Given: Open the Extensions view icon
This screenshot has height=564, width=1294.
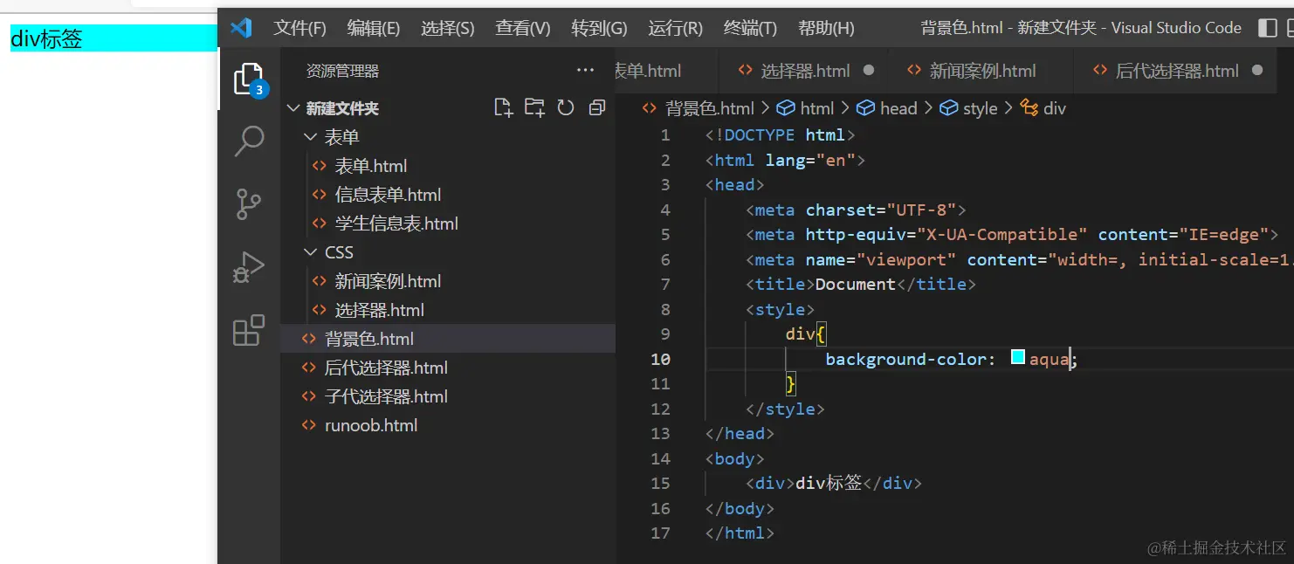Looking at the screenshot, I should pyautogui.click(x=249, y=331).
